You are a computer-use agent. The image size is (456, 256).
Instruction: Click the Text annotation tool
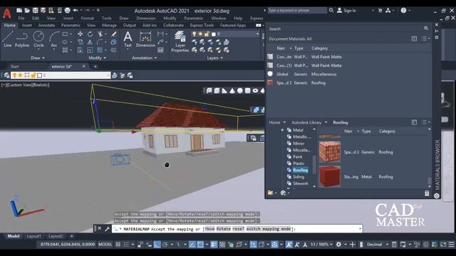[x=128, y=39]
